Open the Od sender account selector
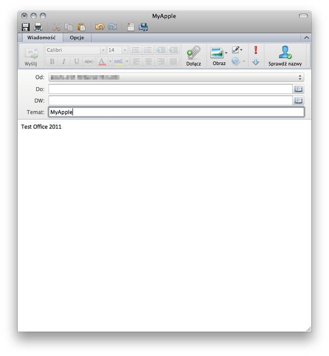This screenshot has height=356, width=329. [x=176, y=77]
